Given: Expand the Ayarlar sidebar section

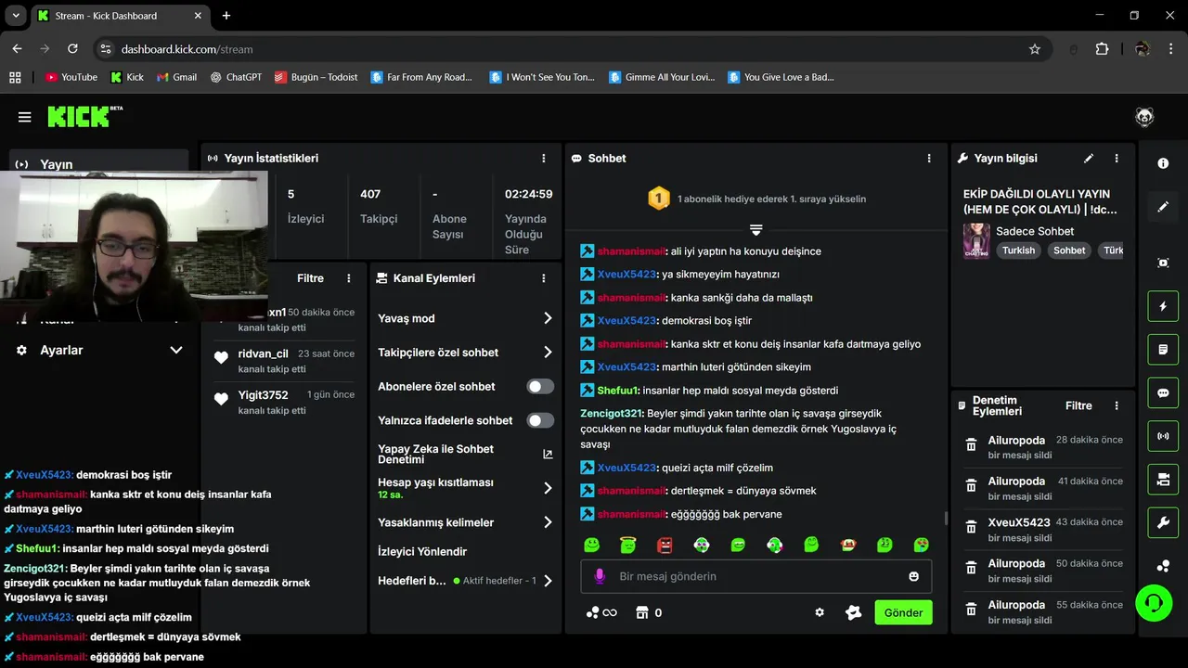Looking at the screenshot, I should (x=175, y=350).
